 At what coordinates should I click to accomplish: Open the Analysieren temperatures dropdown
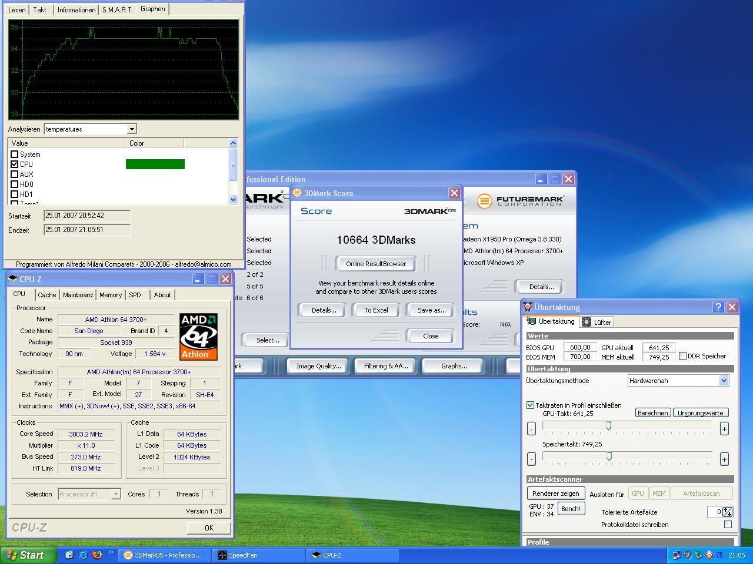click(x=132, y=129)
